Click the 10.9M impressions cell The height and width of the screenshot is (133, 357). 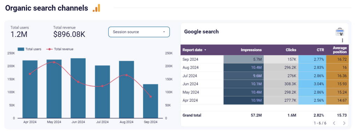point(244,100)
